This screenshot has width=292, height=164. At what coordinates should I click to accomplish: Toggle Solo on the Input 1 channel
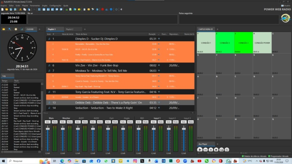(154, 122)
